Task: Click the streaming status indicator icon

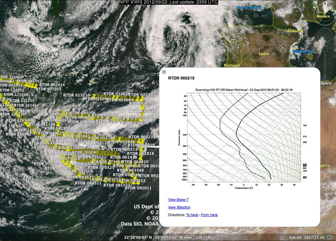Action: 329,237
